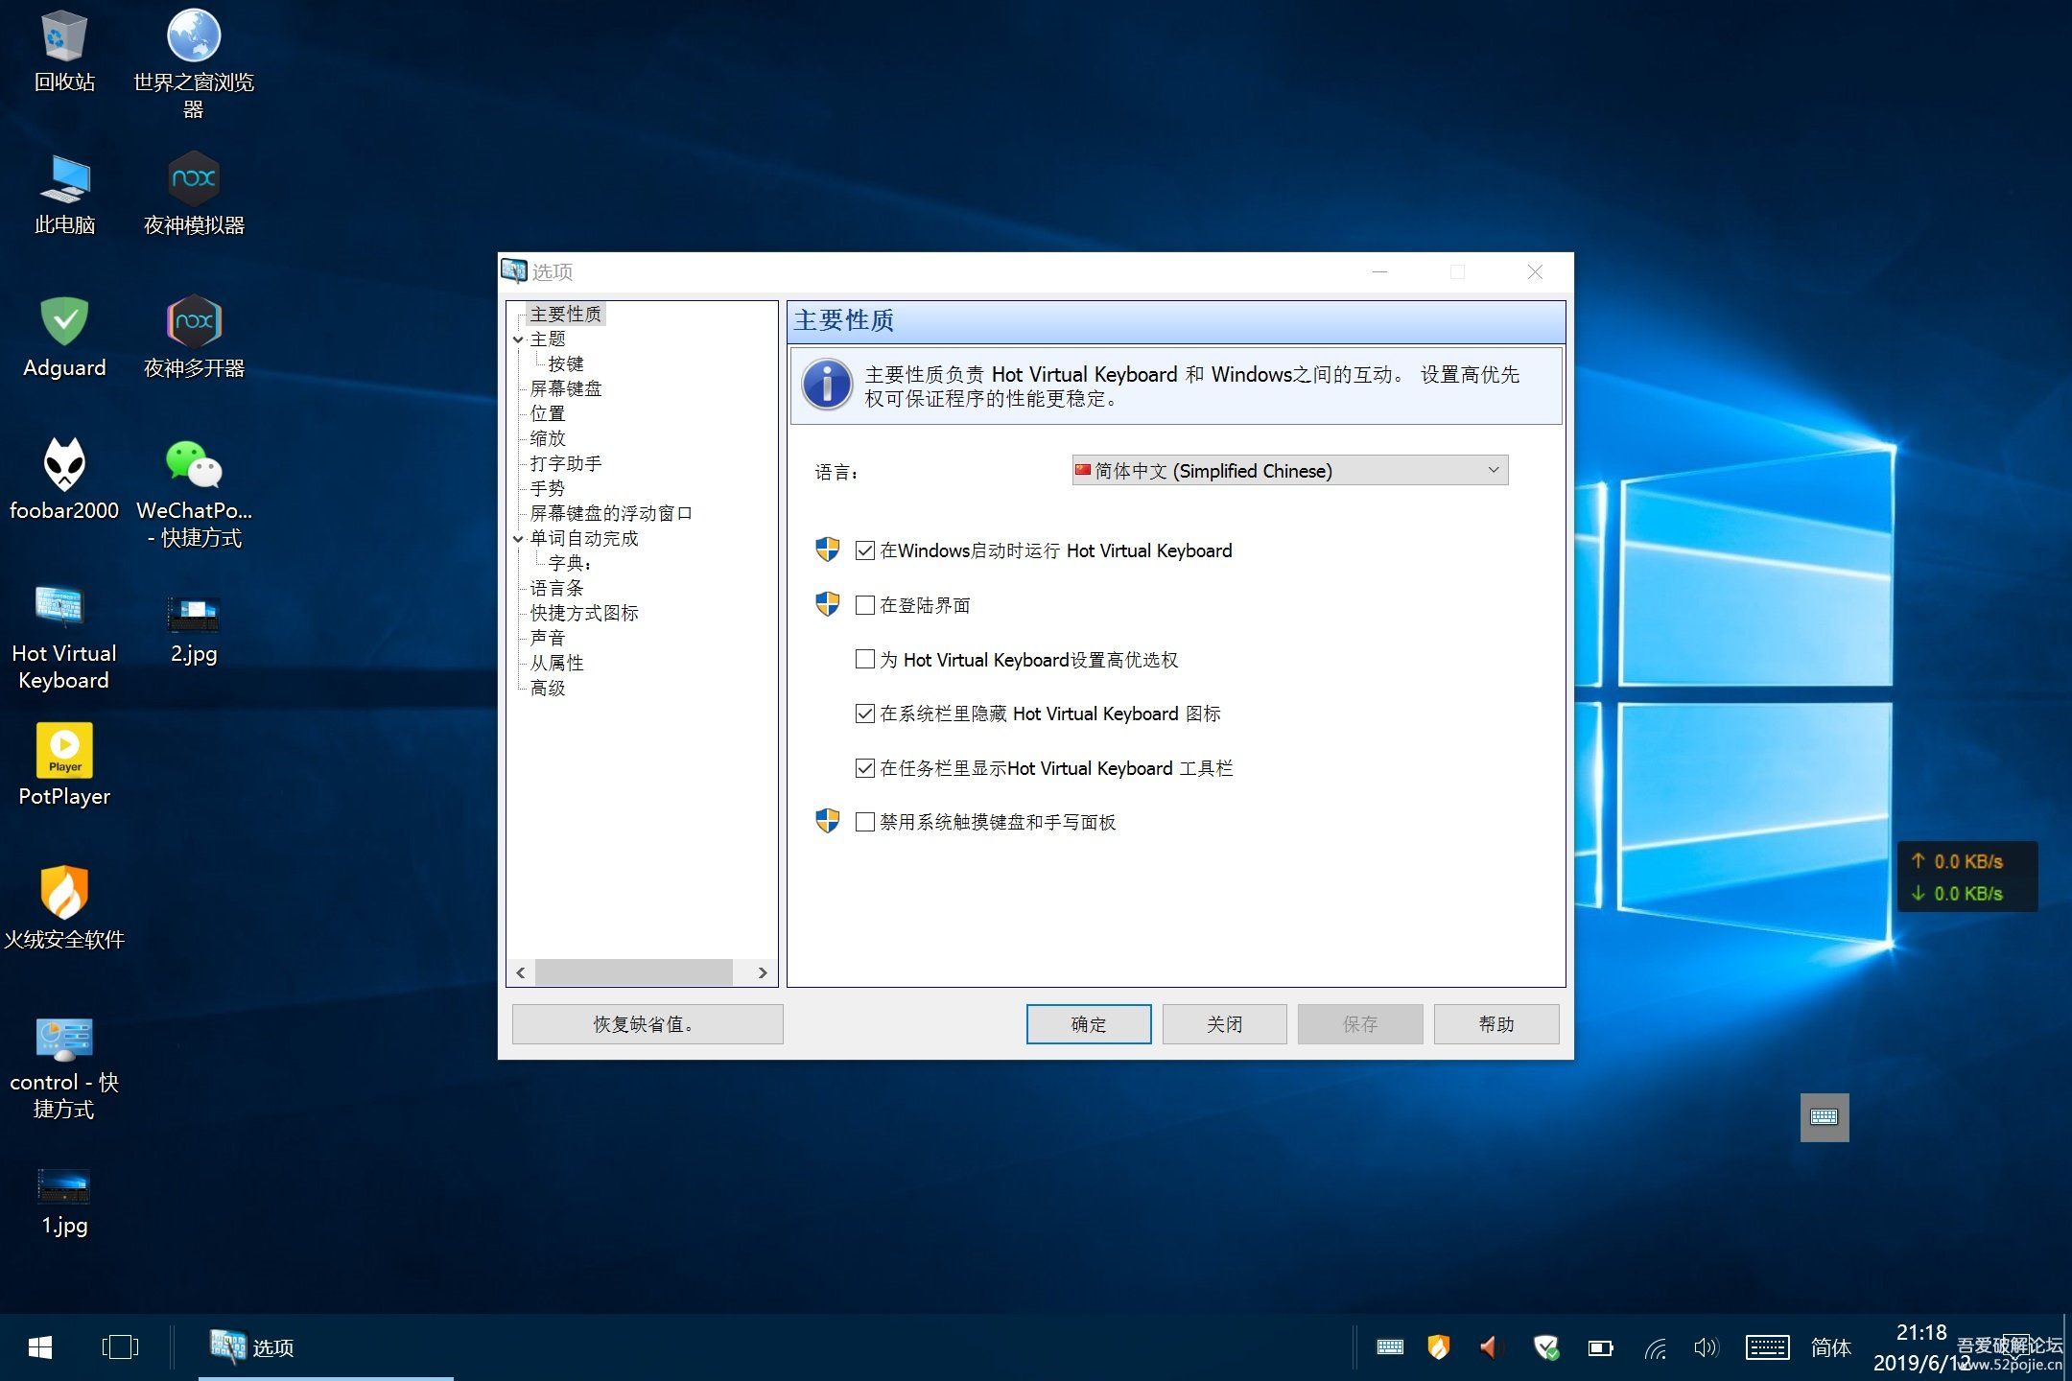Image resolution: width=2072 pixels, height=1381 pixels.
Task: Enable high priority for Hot Virtual Keyboard checkbox
Action: [865, 659]
